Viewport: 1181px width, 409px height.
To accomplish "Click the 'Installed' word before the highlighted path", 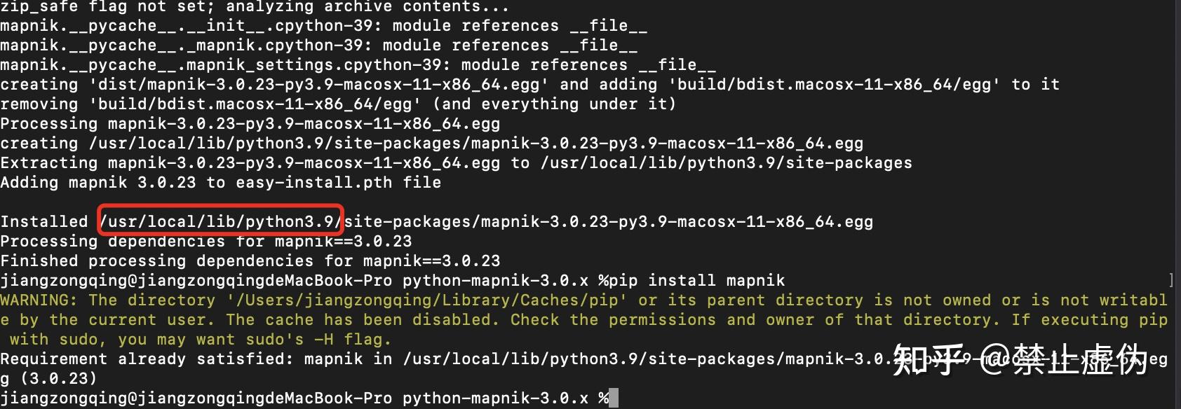I will [43, 222].
